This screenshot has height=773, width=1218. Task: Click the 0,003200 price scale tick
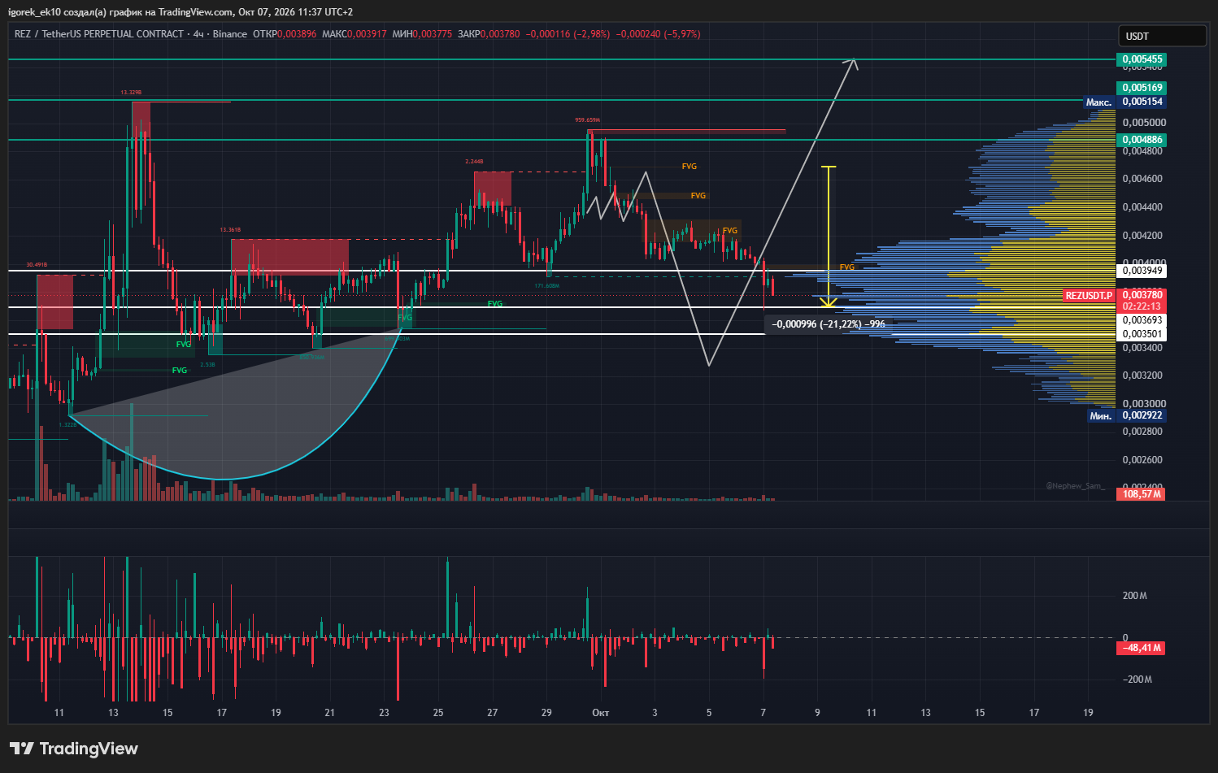[1144, 376]
